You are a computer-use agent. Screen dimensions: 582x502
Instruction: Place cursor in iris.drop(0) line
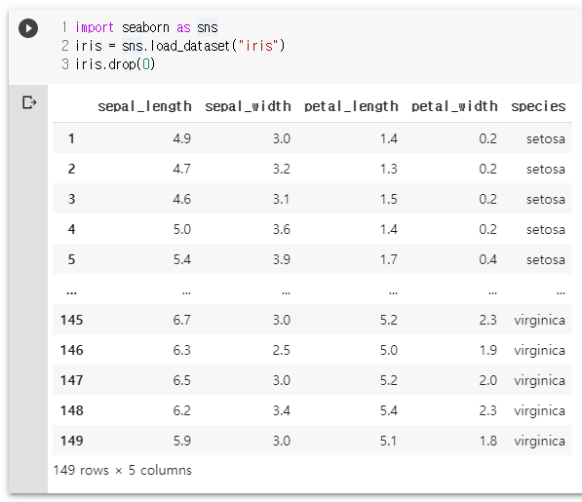115,64
